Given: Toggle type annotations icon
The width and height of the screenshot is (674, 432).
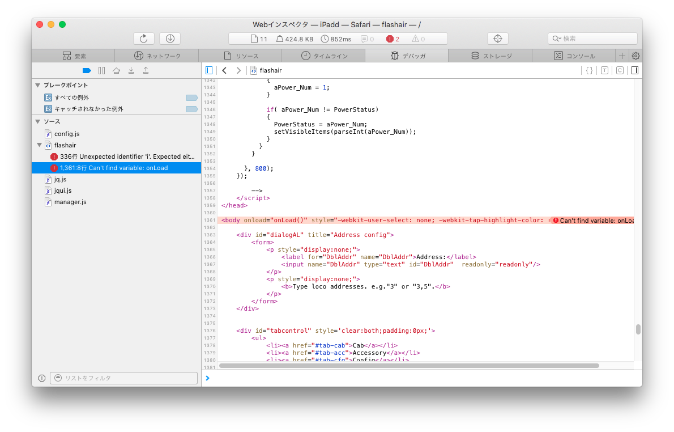Looking at the screenshot, I should pos(604,70).
